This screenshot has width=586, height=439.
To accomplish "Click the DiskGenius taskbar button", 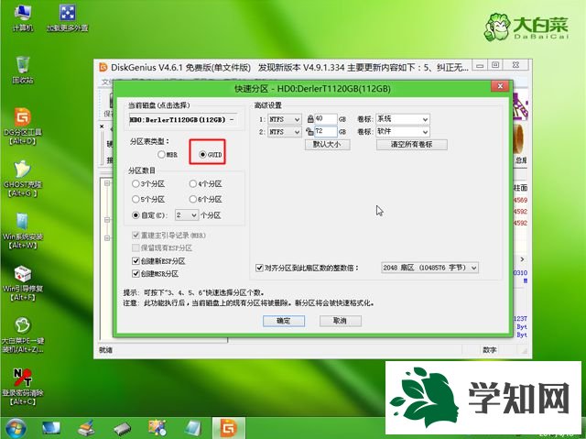I will click(228, 428).
